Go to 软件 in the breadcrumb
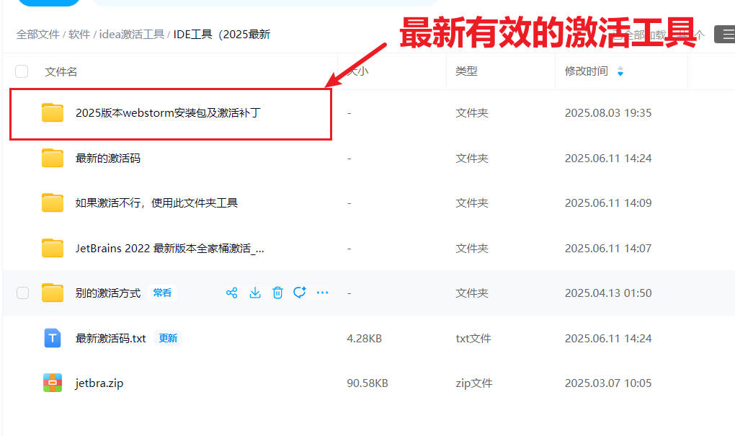Viewport: 735px width, 436px height. [x=79, y=34]
